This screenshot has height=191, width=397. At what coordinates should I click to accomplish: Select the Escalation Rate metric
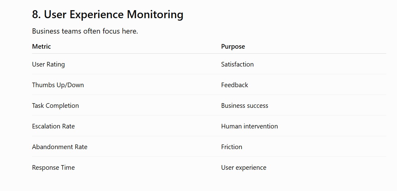pyautogui.click(x=54, y=126)
